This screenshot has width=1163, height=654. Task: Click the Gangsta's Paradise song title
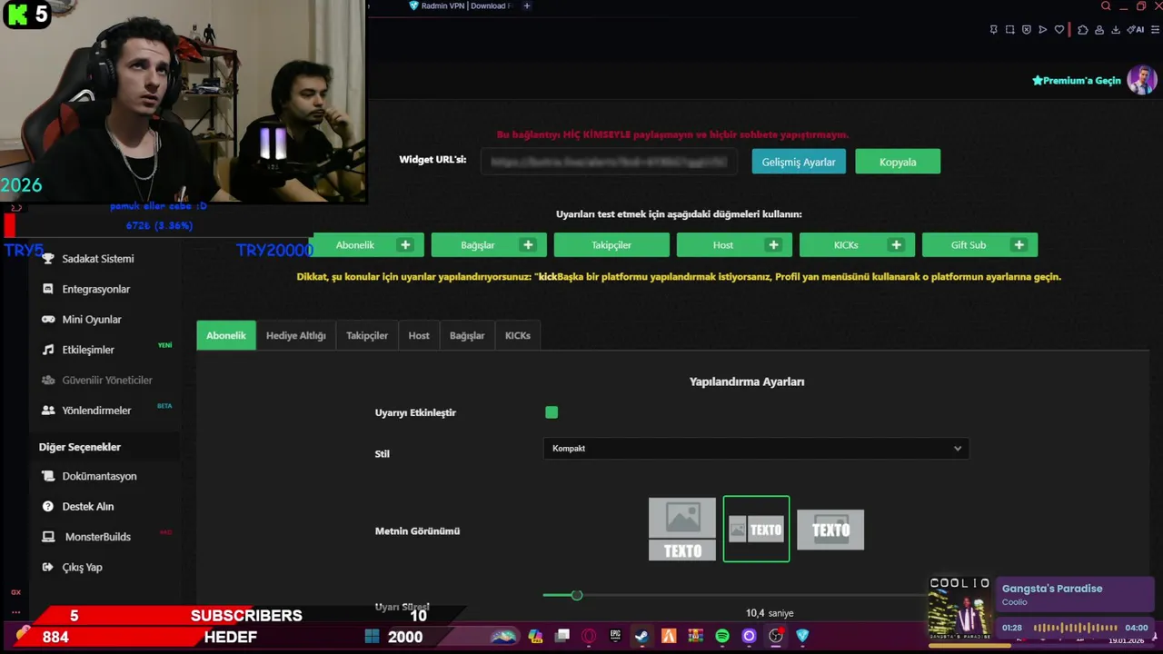(x=1052, y=589)
